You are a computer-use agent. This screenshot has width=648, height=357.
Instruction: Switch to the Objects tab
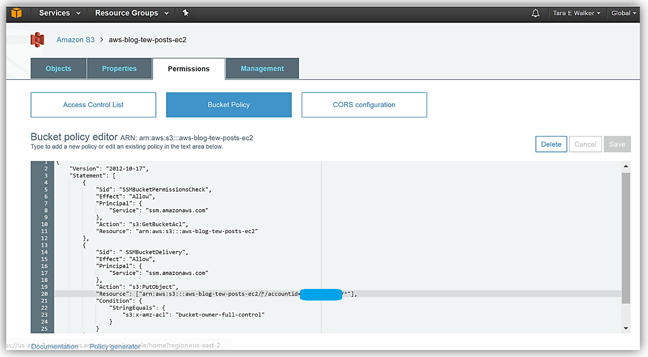point(59,68)
